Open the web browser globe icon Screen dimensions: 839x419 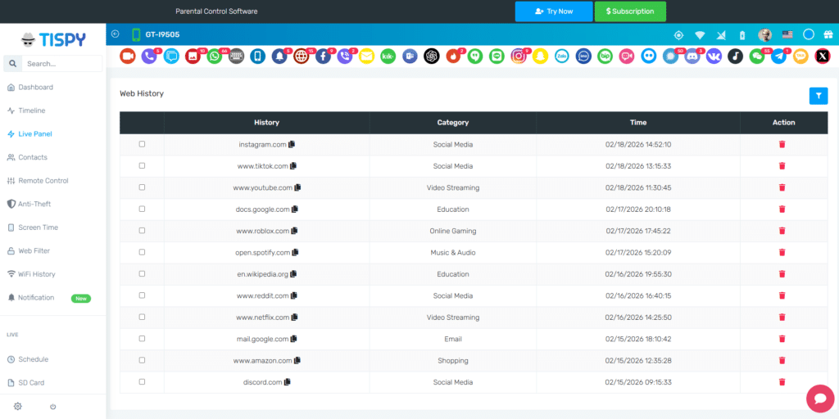(302, 56)
